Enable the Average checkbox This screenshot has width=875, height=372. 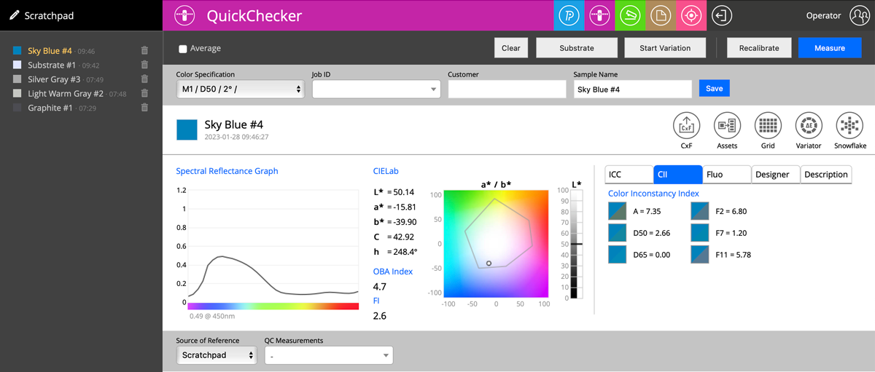[183, 49]
